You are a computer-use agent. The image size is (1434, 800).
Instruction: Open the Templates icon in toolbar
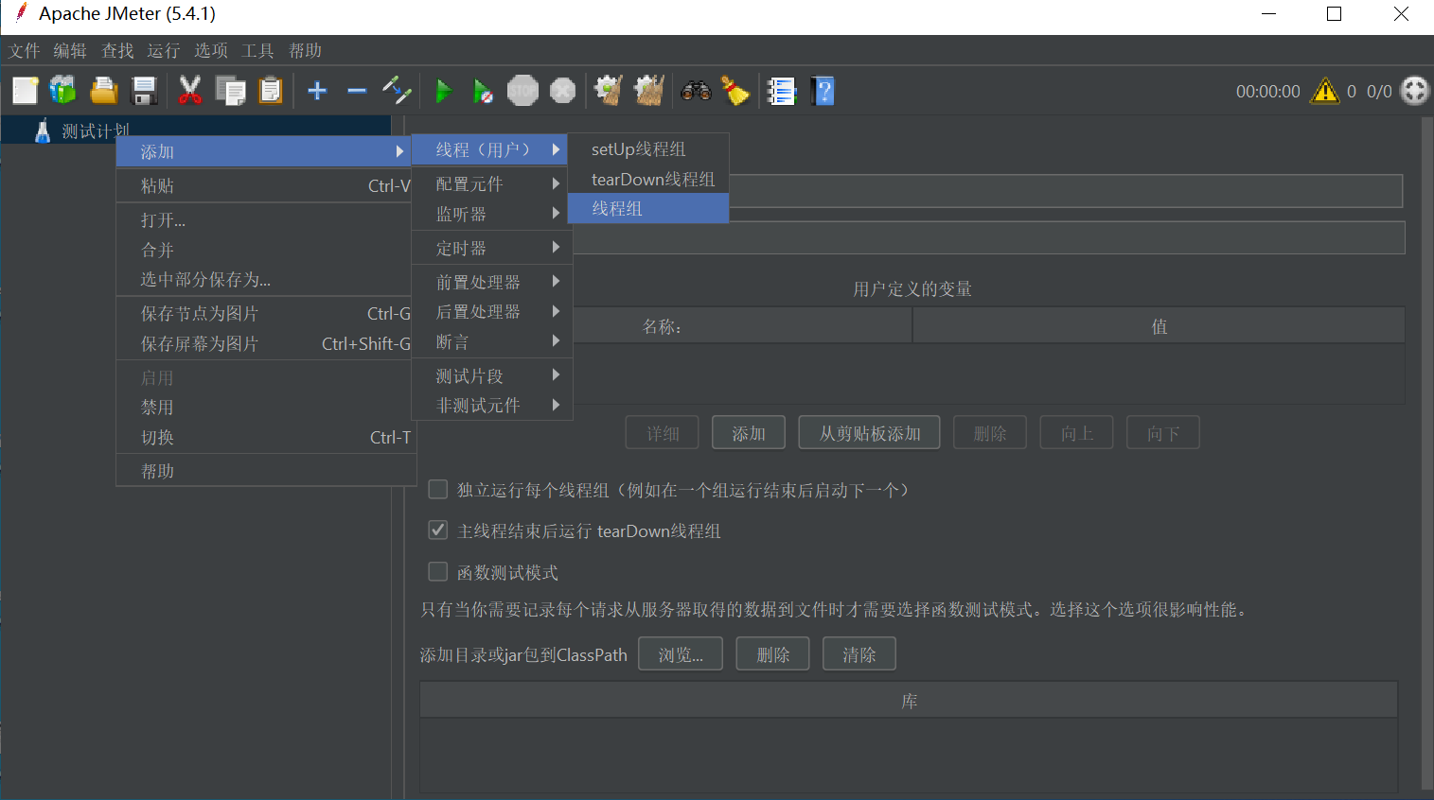pos(63,91)
